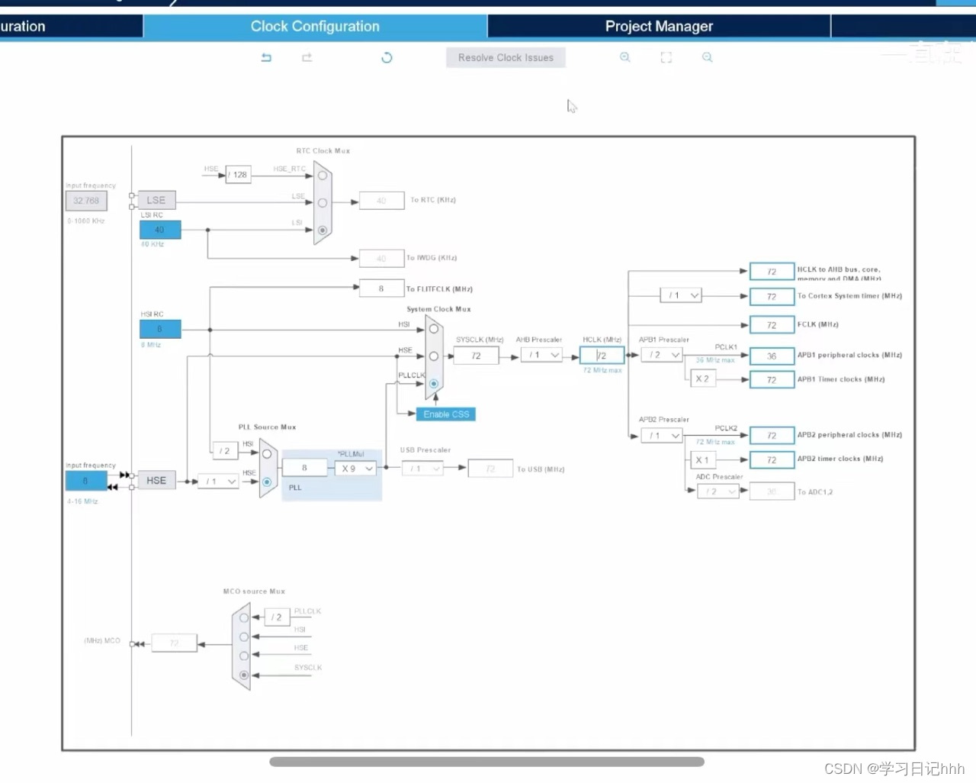Click the HSE input frequency field
The height and width of the screenshot is (783, 976).
point(85,481)
